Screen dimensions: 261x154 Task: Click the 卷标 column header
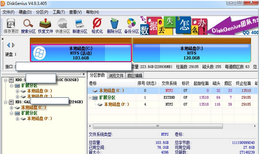tap(112, 83)
